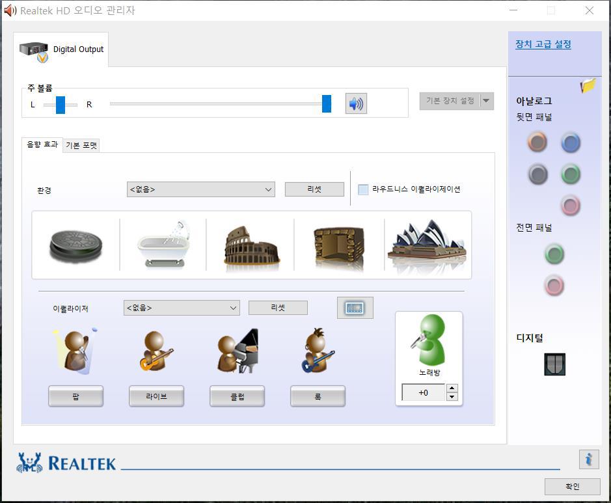Open the 환경 dropdown list

(x=201, y=189)
